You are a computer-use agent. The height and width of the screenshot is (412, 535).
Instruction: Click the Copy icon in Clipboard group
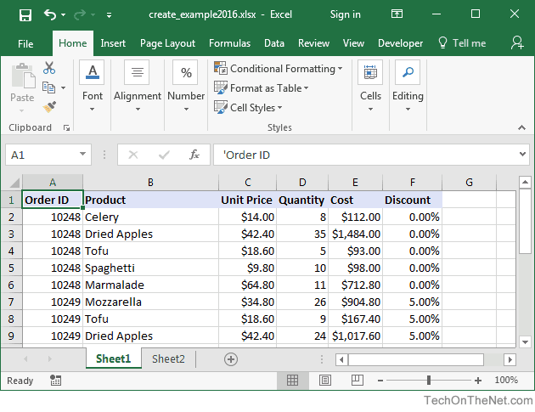coord(48,87)
